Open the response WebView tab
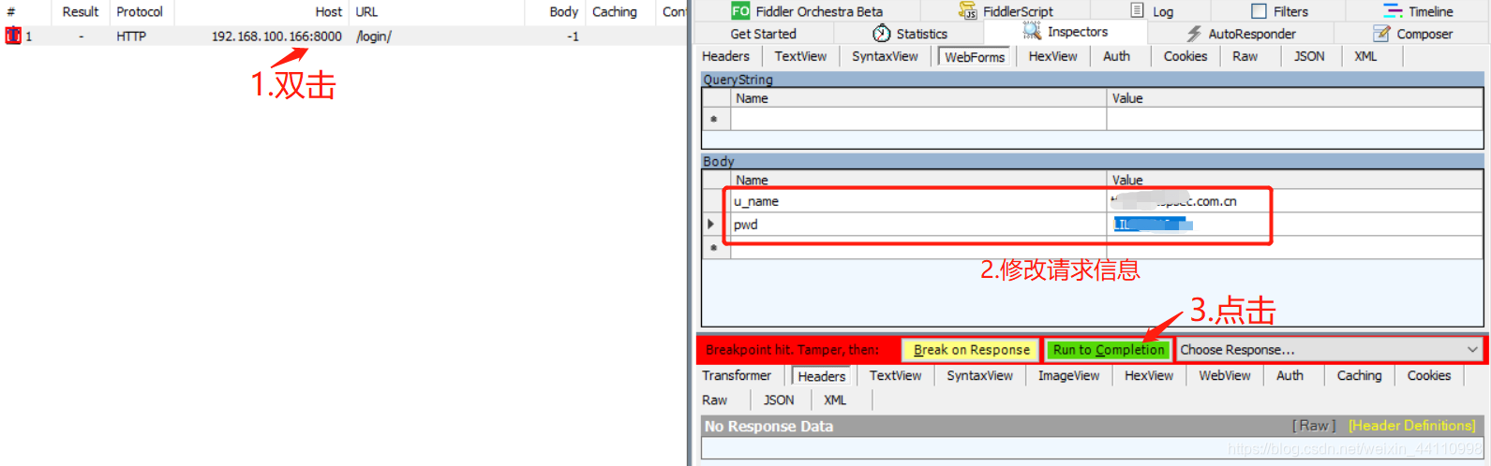Screen dimensions: 1491x466 pos(1225,375)
